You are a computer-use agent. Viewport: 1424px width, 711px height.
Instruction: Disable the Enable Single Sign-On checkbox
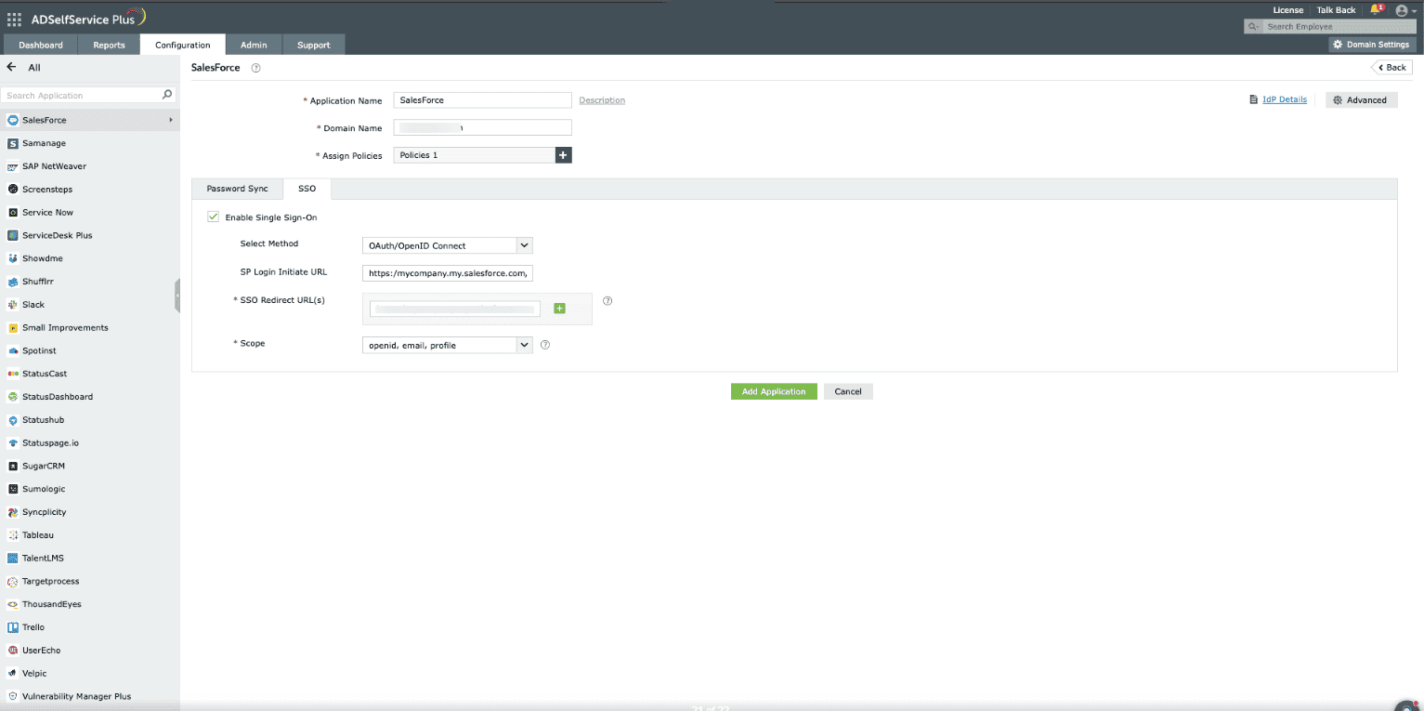click(x=213, y=217)
